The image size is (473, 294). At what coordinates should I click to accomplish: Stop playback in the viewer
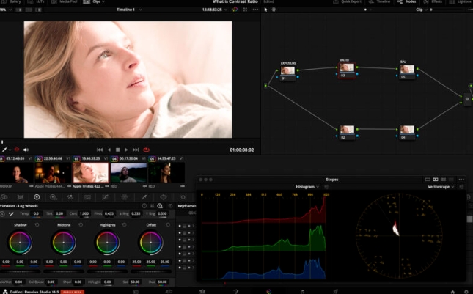point(117,150)
